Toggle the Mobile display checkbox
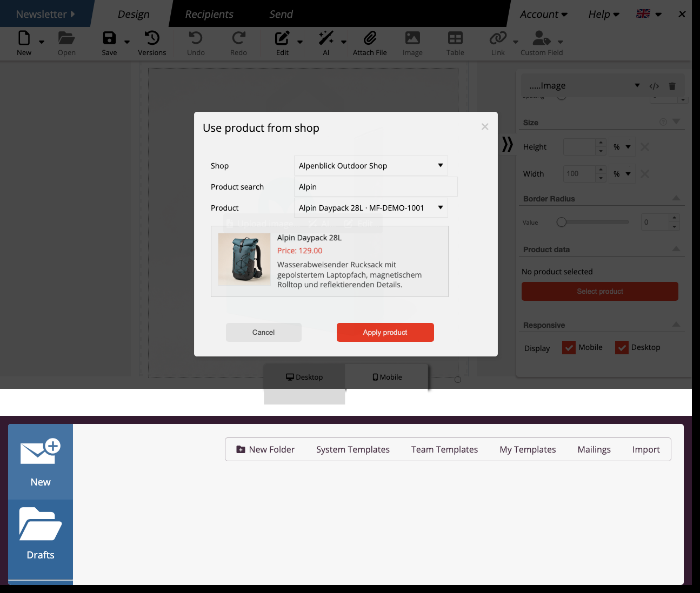Viewport: 700px width, 593px height. point(569,348)
